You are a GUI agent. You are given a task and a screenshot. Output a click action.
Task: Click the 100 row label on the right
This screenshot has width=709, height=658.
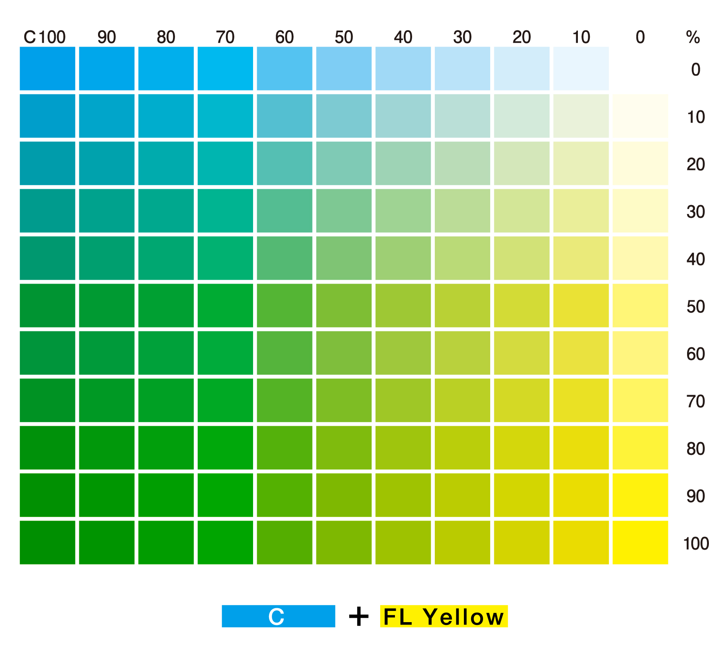coord(695,544)
